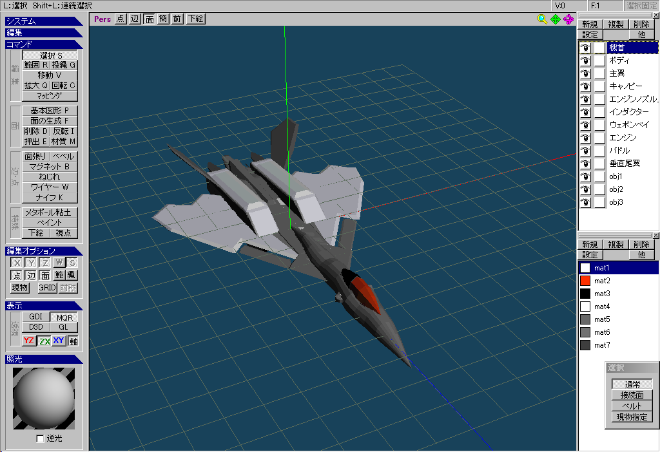Hide the ボディ object with its eye icon
660x452 pixels.
(585, 61)
